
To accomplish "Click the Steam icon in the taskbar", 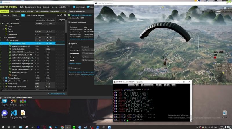I will (x=86, y=127).
